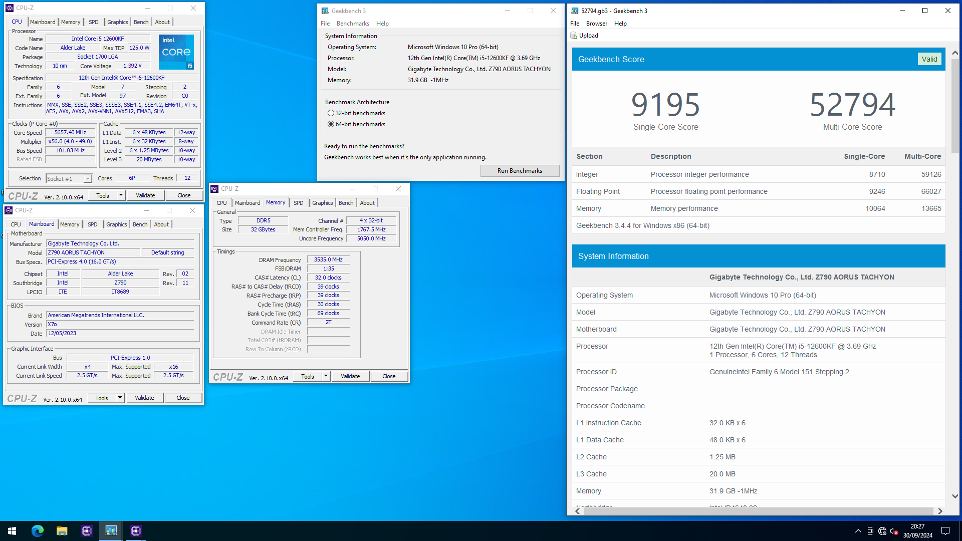The height and width of the screenshot is (541, 962).
Task: Click Run Benchmarks button
Action: 520,171
